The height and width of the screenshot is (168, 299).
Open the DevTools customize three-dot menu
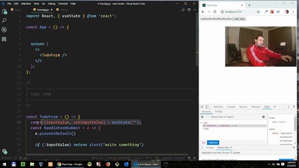click(289, 107)
